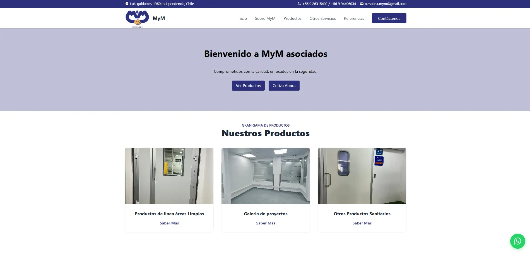Open the Productos de linea áreas Limpias image

tap(169, 176)
